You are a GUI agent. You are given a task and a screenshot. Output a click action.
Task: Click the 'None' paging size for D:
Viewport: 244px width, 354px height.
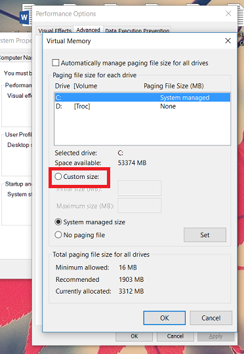[x=168, y=106]
